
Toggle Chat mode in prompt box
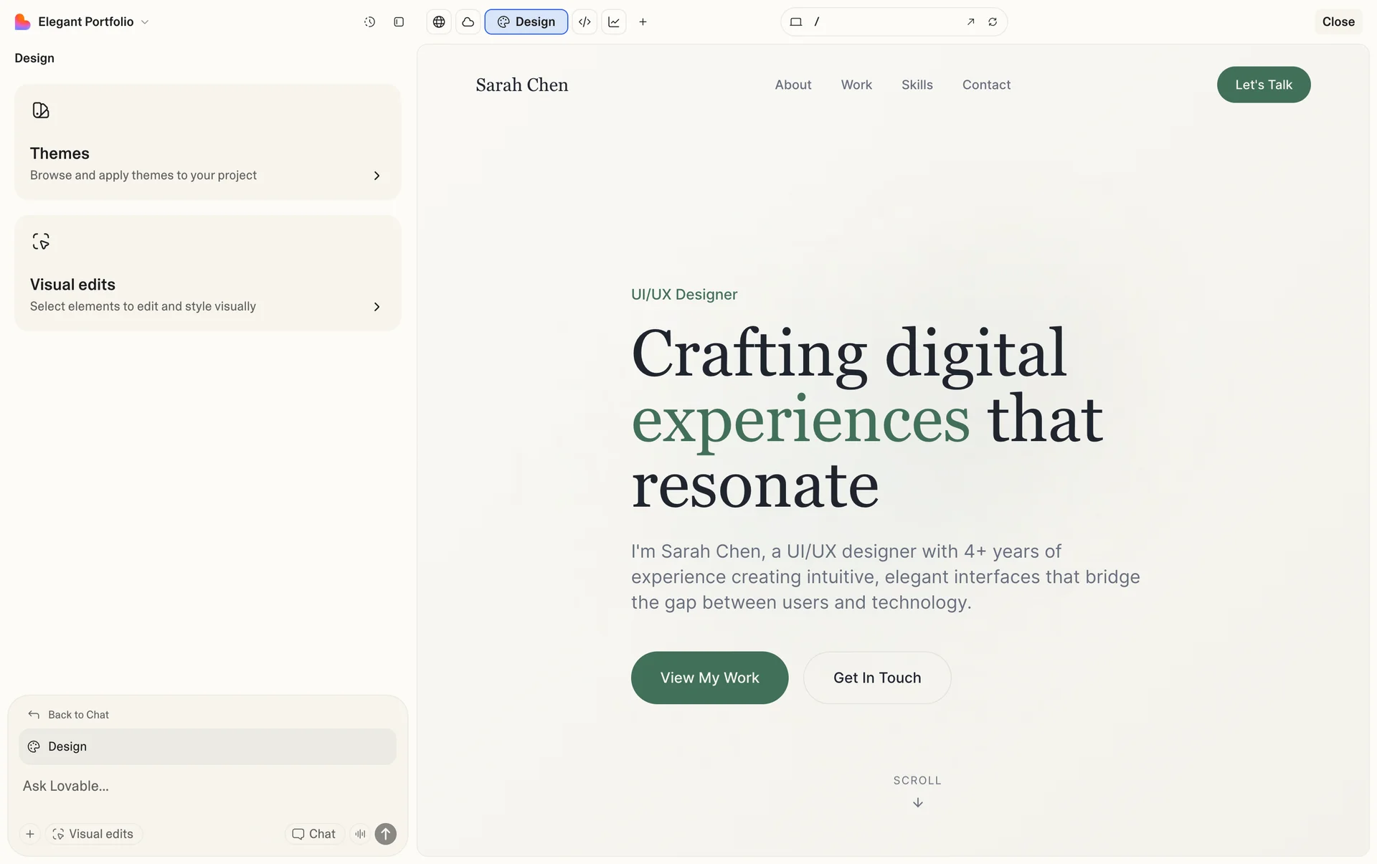pyautogui.click(x=314, y=834)
